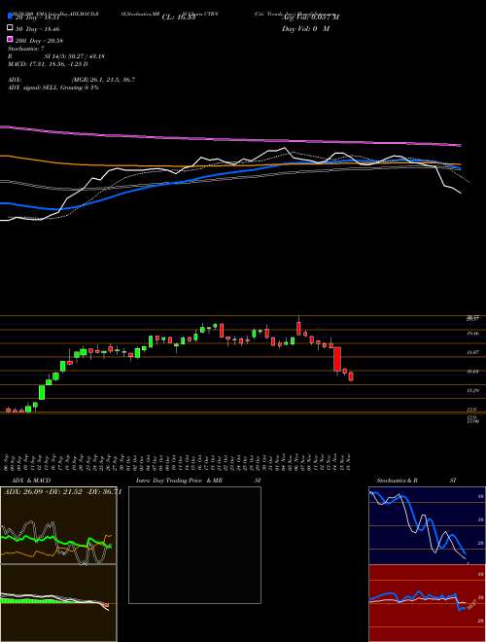This screenshot has height=642, width=486.
Task: Select the '50 Day - 18.46' legend text
Action: [37, 29]
